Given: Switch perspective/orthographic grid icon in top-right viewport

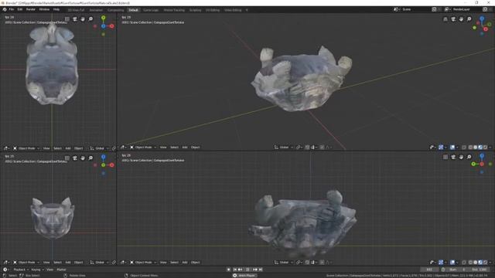Looking at the screenshot, I should [445, 19].
